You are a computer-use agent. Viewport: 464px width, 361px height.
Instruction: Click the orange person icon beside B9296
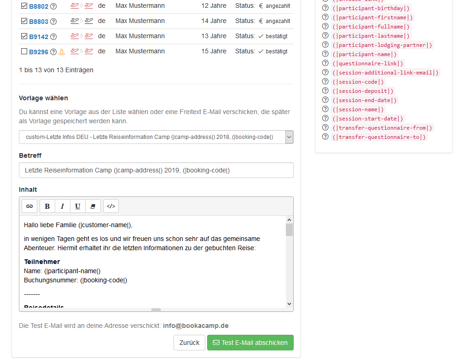point(62,52)
